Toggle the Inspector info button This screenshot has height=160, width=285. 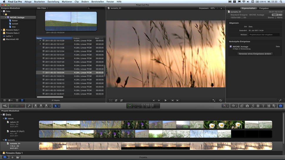280,106
